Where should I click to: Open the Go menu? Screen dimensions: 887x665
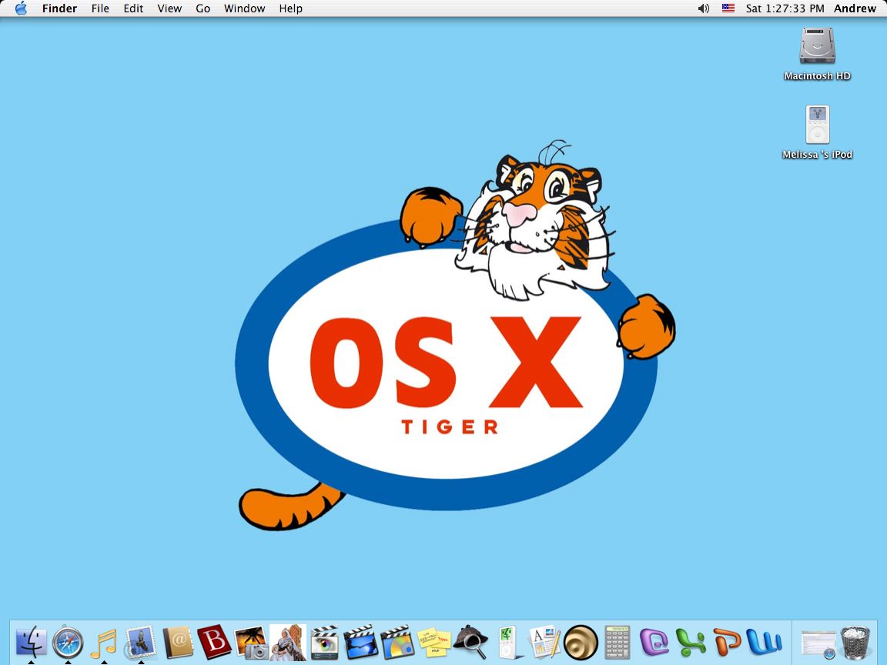click(203, 8)
